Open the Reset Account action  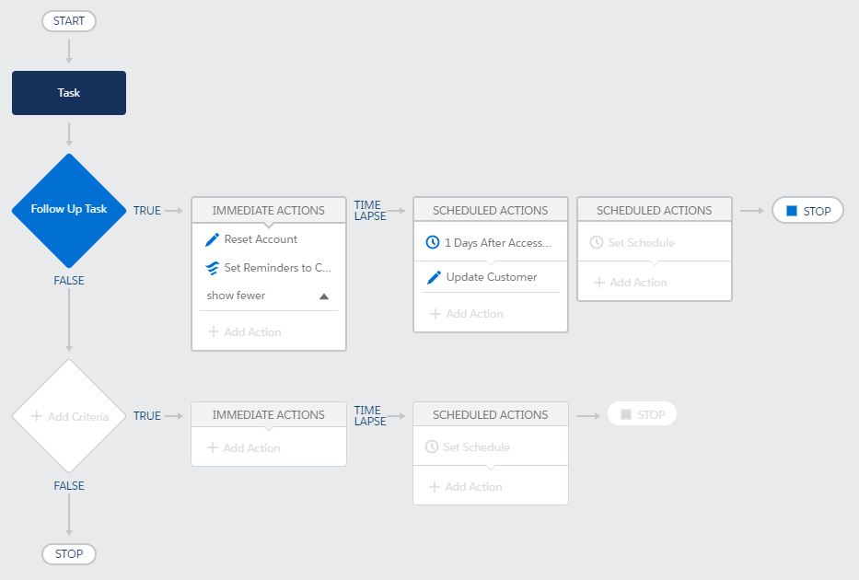click(261, 239)
